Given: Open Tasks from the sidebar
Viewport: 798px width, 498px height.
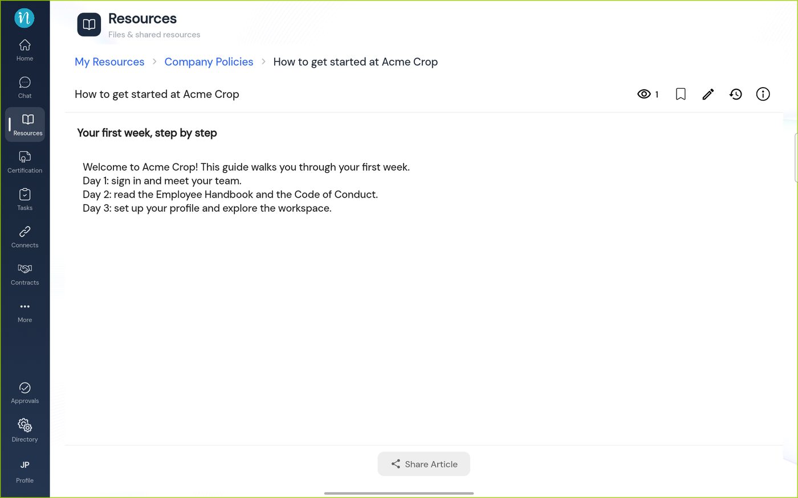Looking at the screenshot, I should pos(25,200).
